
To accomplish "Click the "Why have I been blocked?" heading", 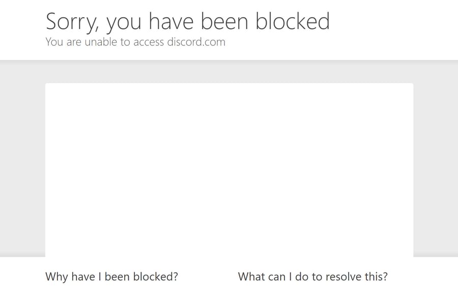I will (x=111, y=277).
